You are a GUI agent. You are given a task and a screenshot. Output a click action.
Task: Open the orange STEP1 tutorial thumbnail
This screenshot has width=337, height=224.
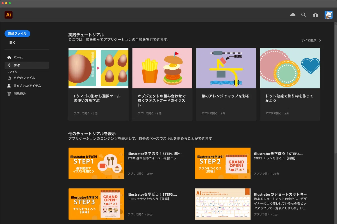96,163
